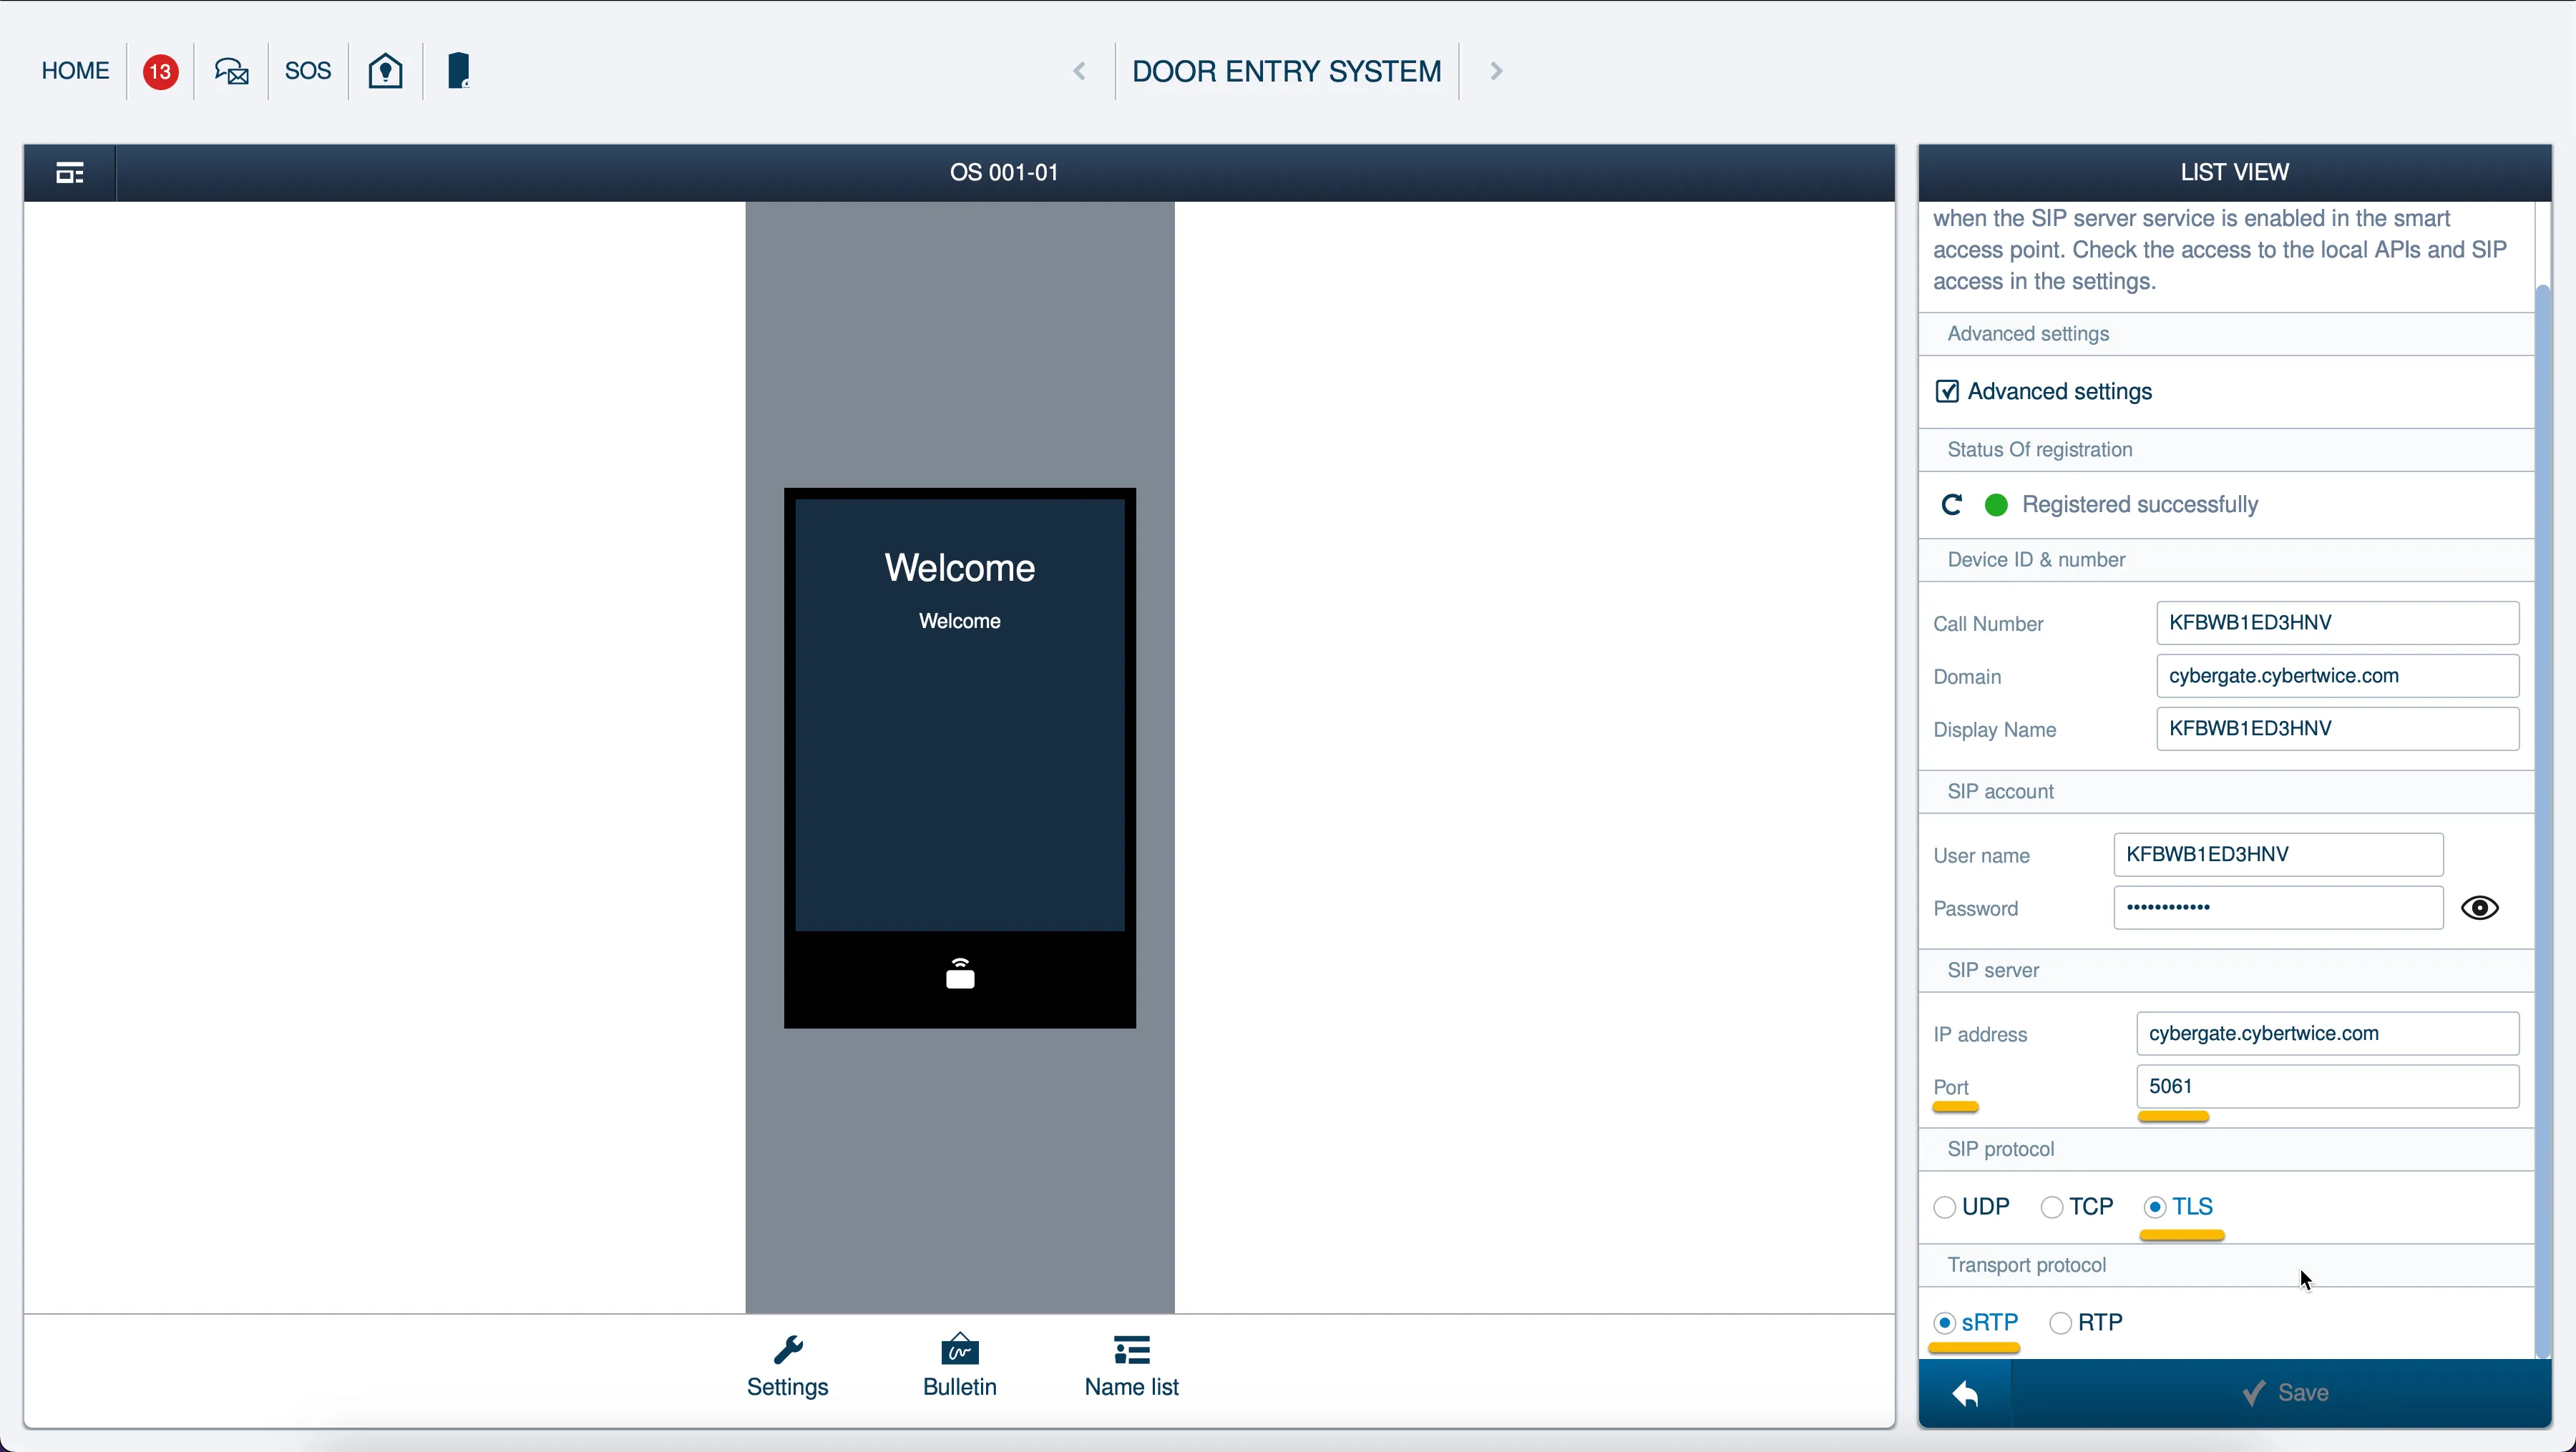Screen dimensions: 2576x1452
Task: Select the UDP SIP protocol
Action: [1944, 1207]
